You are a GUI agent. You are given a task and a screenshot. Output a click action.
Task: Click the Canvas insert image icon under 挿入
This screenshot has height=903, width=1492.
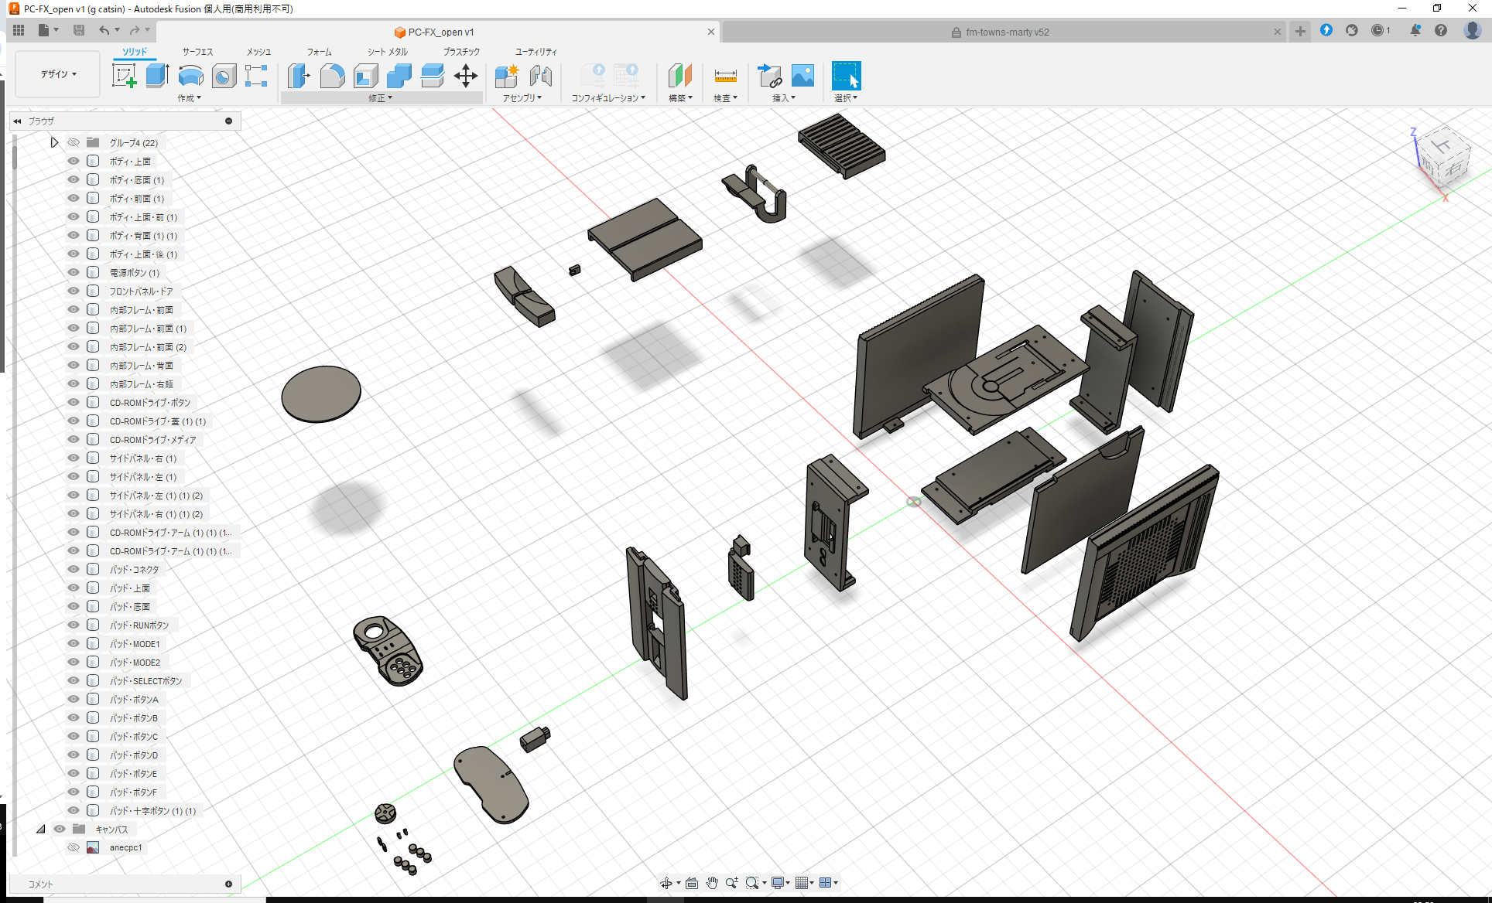(x=802, y=76)
